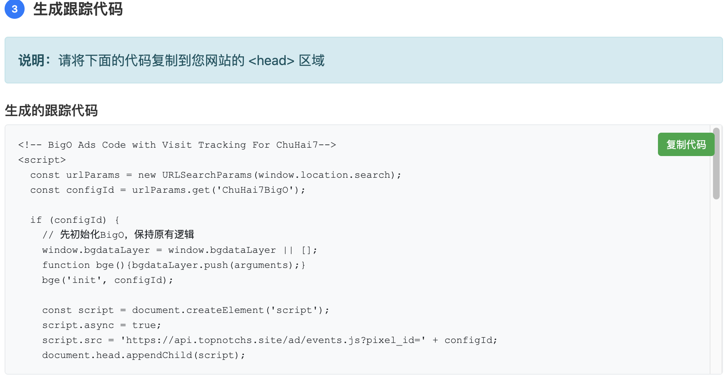Click the code block vertical scrollbar thumb
Screen dimensions: 728x378
coord(716,164)
